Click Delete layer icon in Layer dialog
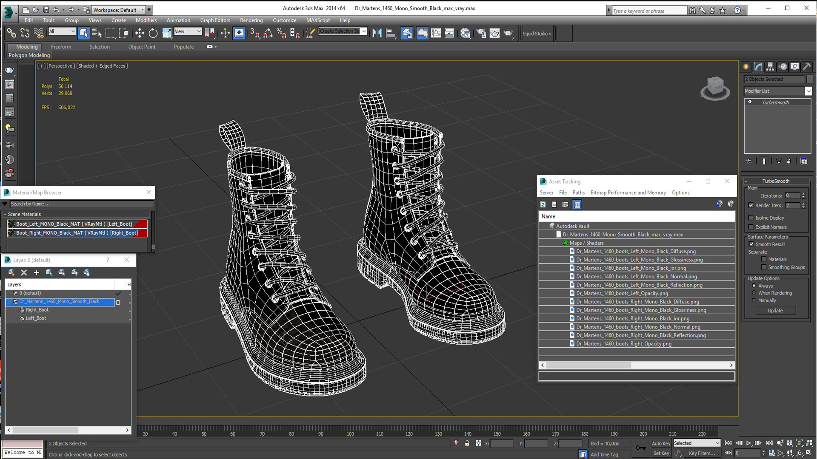The width and height of the screenshot is (817, 459). tap(24, 272)
